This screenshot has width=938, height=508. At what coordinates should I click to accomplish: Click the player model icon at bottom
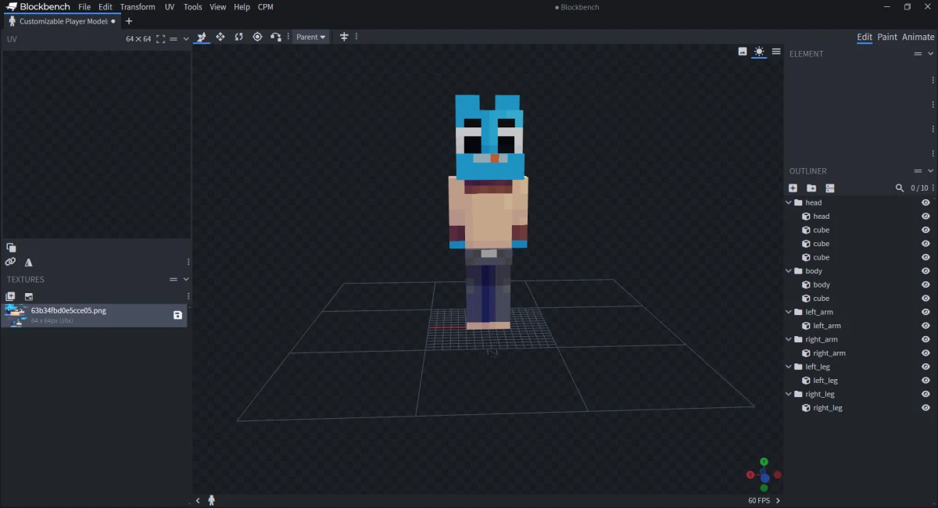[211, 500]
